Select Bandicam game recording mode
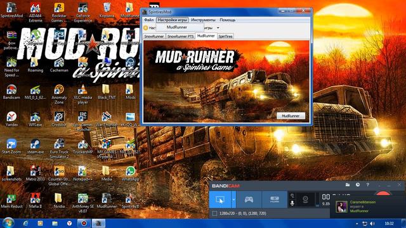This screenshot has height=228, width=406. 249,199
